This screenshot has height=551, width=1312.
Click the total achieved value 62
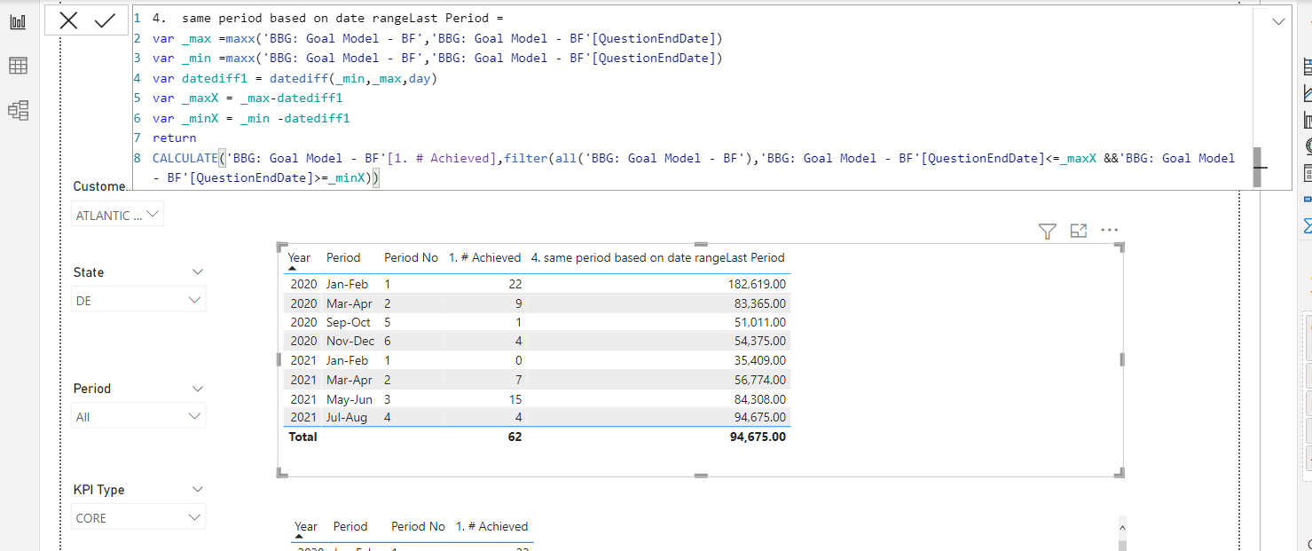click(x=515, y=437)
